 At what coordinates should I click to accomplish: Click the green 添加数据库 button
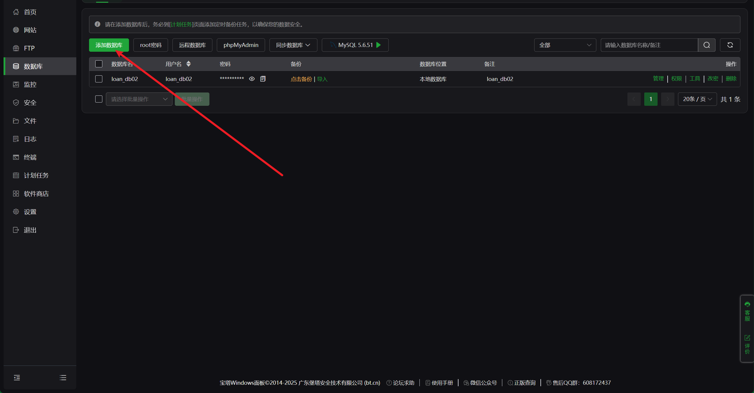(109, 45)
